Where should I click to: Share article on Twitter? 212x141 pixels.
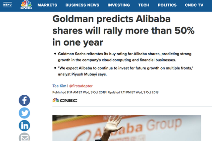click(x=24, y=113)
